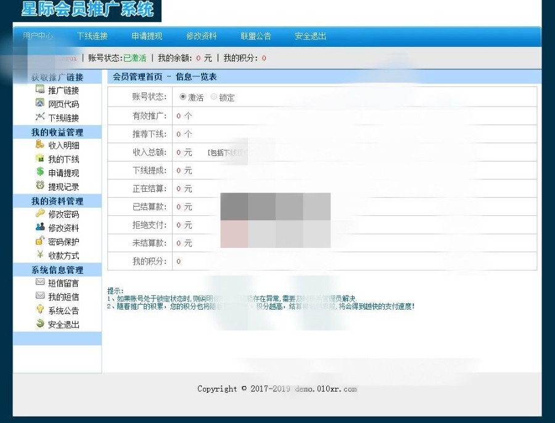The height and width of the screenshot is (423, 555).
Task: Click the 获取推广链接 section header
Action: pos(57,77)
